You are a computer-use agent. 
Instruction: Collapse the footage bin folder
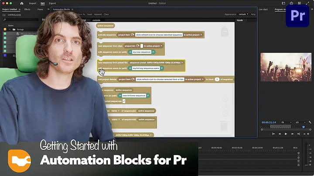10,29
